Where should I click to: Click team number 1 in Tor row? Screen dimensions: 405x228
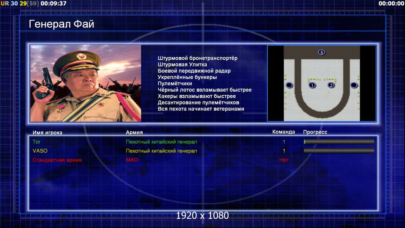click(284, 142)
